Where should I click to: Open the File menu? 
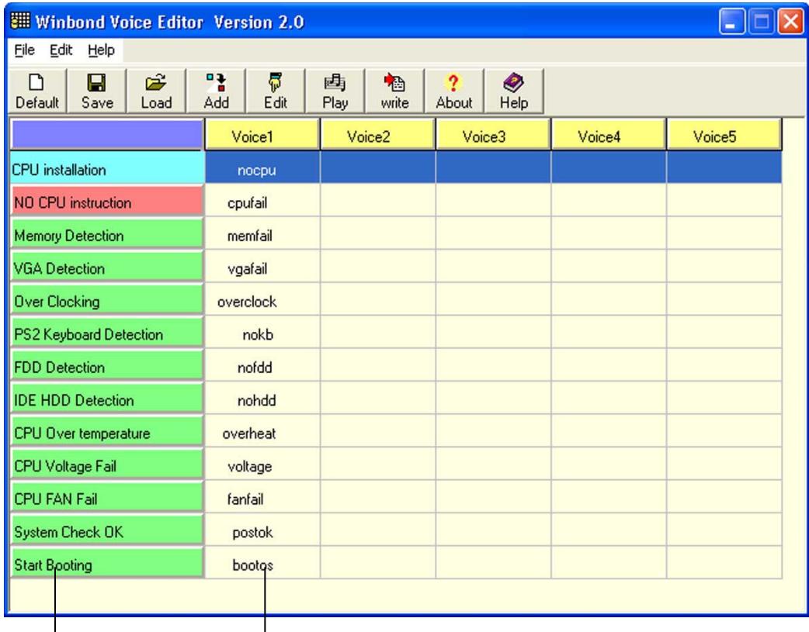pyautogui.click(x=24, y=50)
